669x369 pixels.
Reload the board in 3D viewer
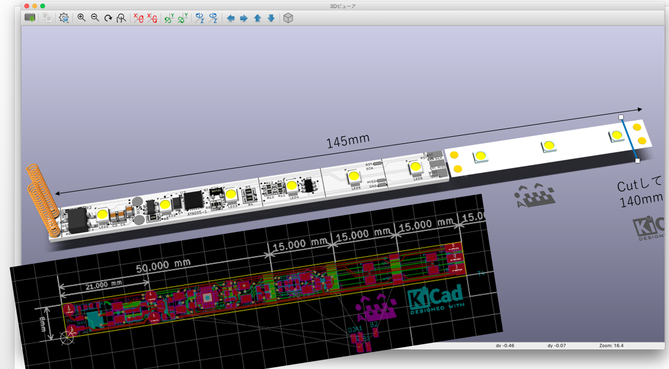[29, 18]
